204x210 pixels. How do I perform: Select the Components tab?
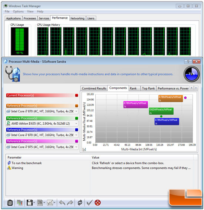[x=118, y=88]
